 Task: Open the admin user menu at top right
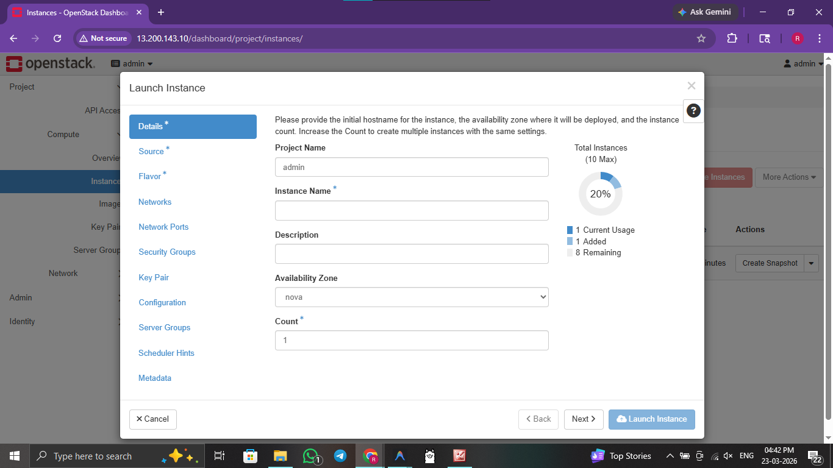[x=804, y=63]
